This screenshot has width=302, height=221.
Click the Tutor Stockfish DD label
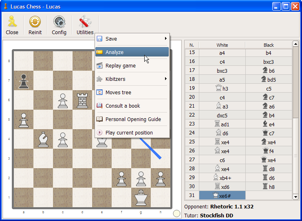pyautogui.click(x=209, y=215)
